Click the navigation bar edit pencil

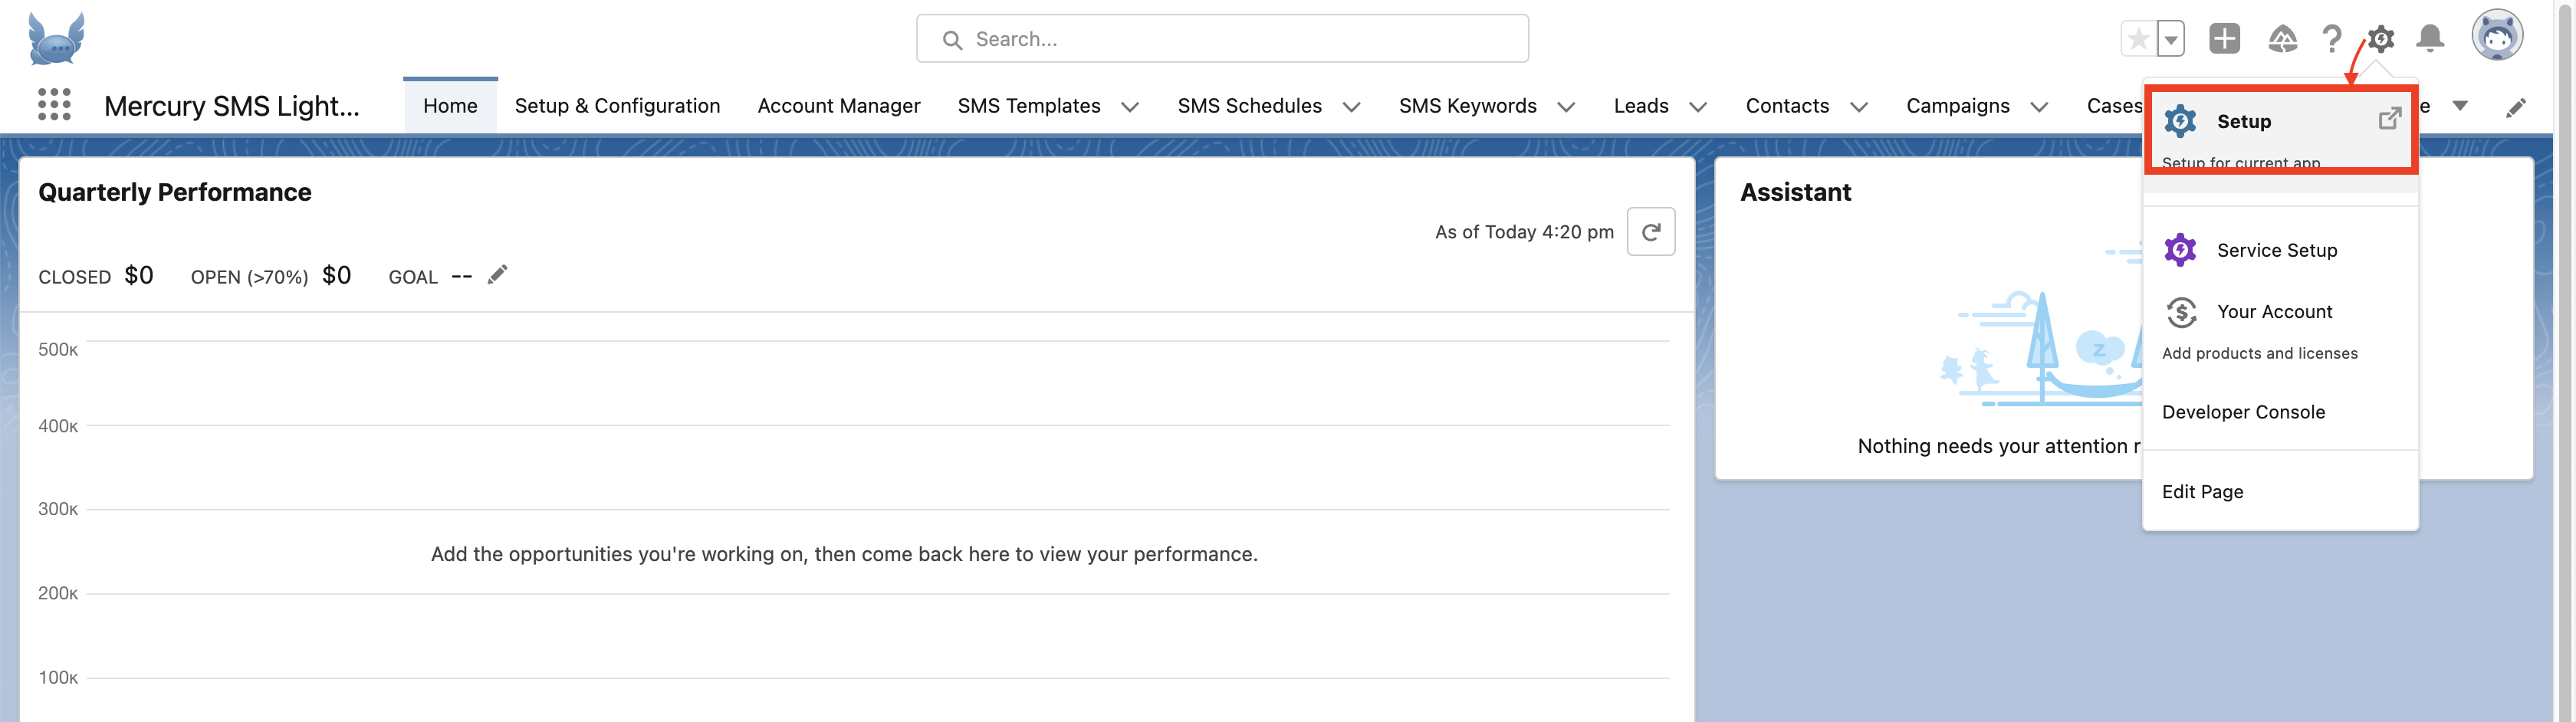coord(2516,107)
